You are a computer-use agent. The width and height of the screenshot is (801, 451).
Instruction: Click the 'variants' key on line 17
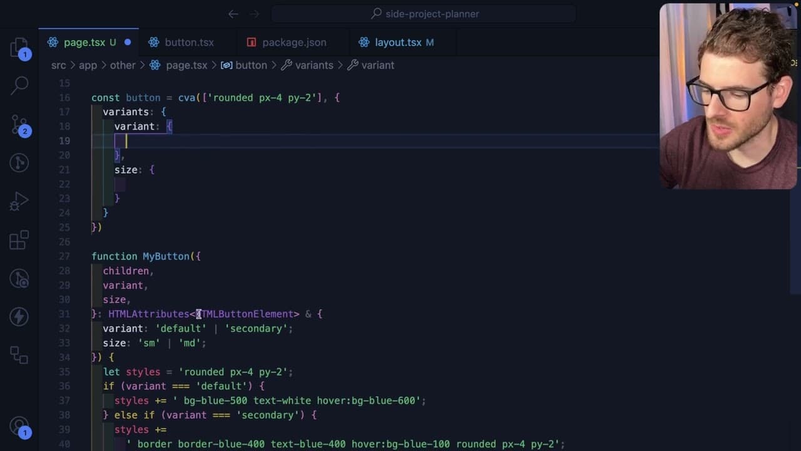pos(126,112)
